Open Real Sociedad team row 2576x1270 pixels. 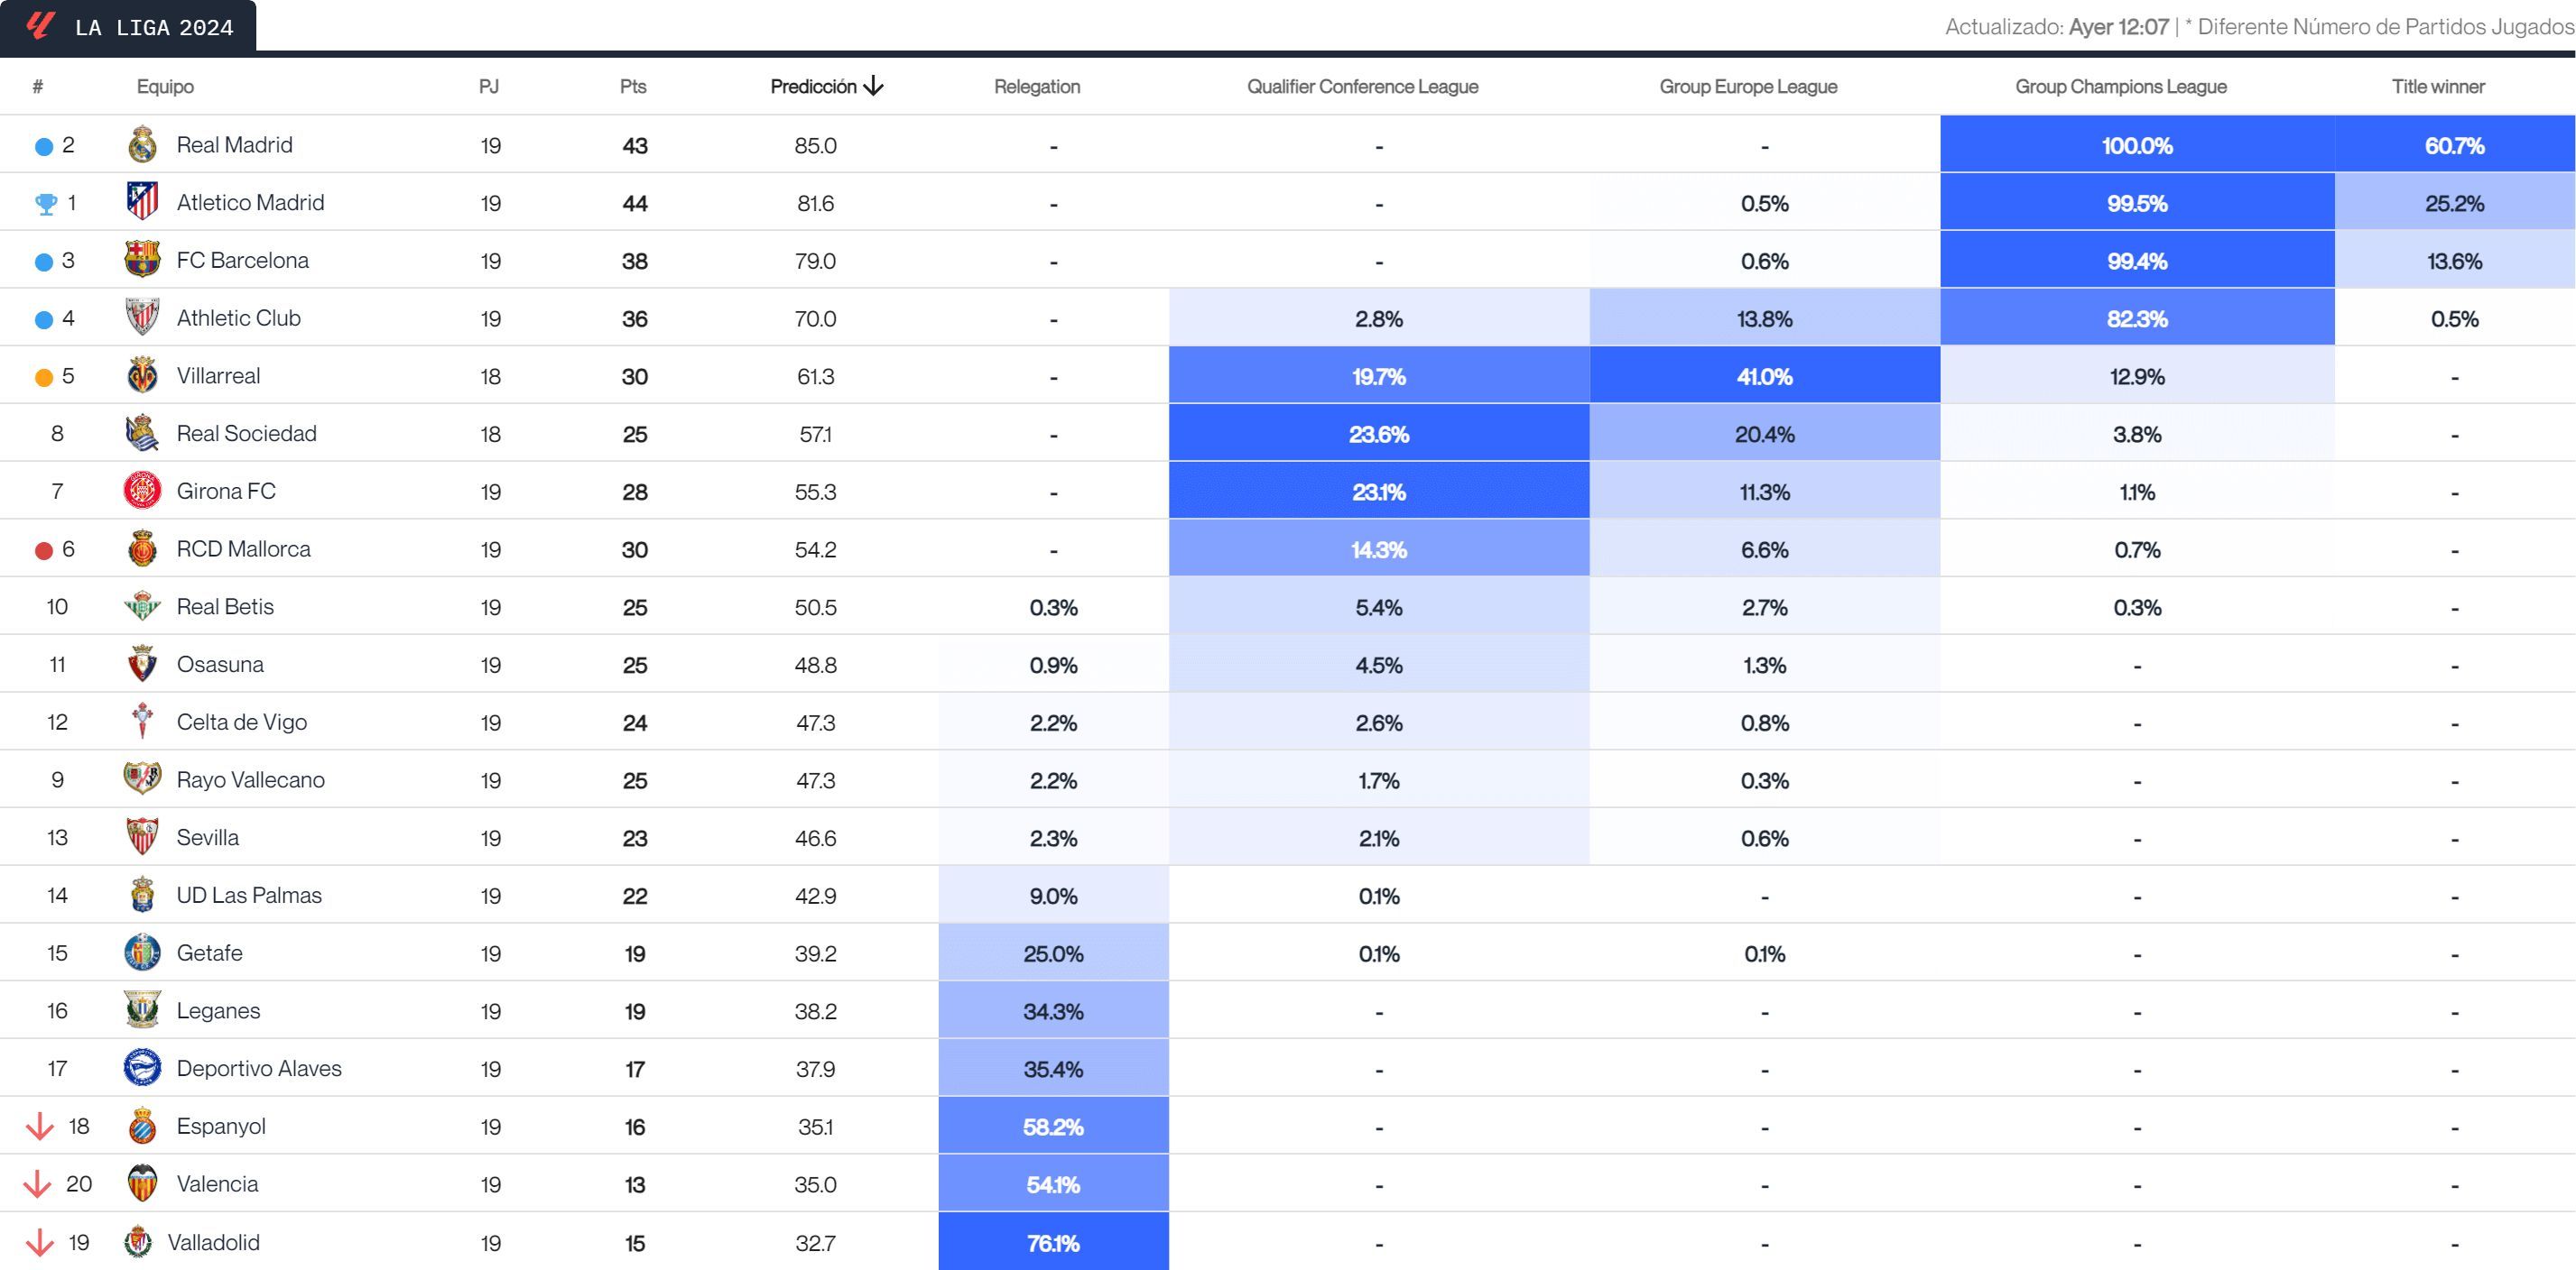[246, 433]
